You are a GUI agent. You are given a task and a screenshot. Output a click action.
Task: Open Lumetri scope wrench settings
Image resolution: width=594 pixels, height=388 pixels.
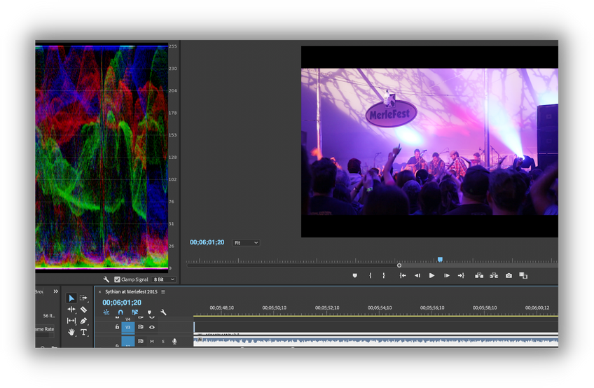[x=106, y=279]
